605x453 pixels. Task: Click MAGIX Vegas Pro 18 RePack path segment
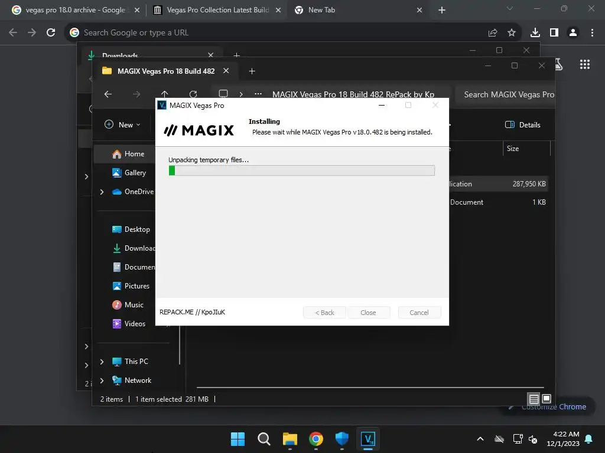[353, 94]
